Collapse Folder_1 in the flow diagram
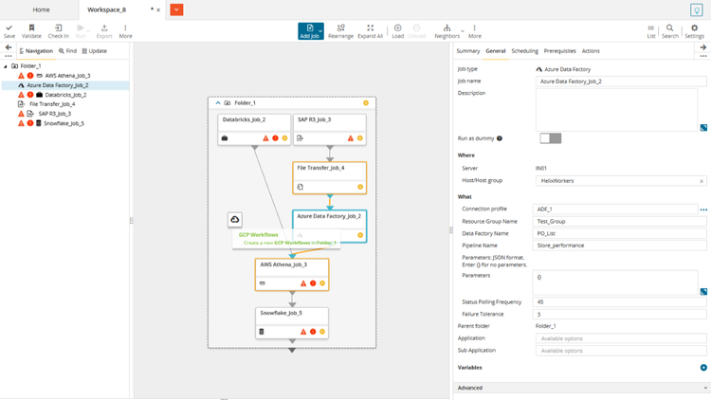This screenshot has width=711, height=400. 218,103
